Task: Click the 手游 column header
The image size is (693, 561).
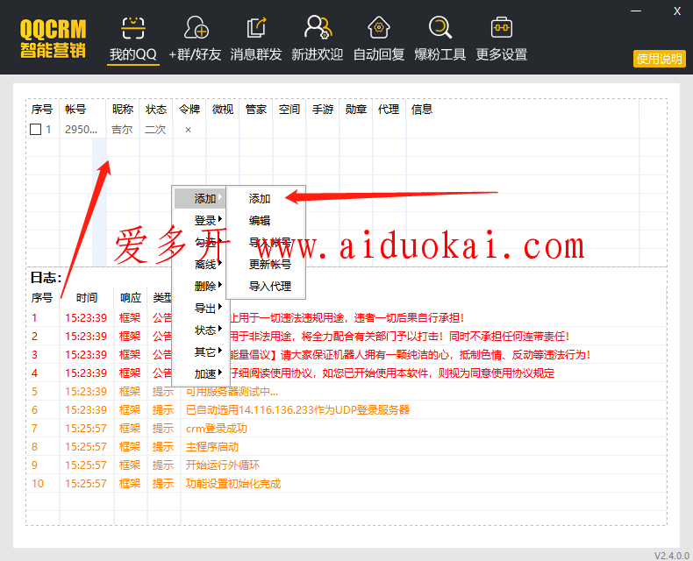Action: pos(323,109)
